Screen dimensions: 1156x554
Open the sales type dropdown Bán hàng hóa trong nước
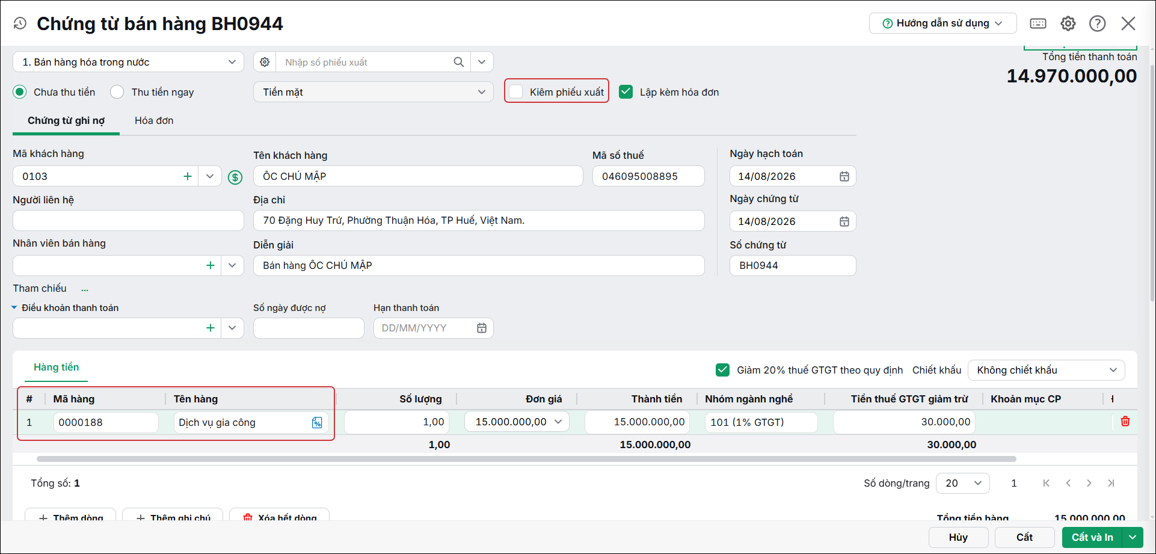[x=128, y=62]
